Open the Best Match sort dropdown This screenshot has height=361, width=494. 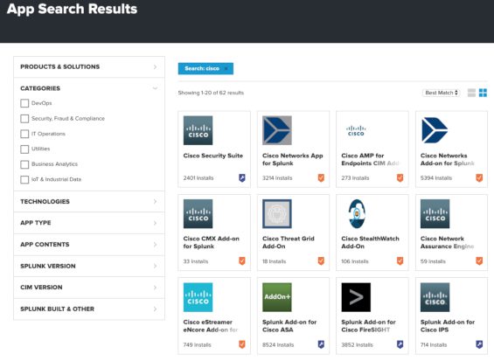[x=441, y=93]
